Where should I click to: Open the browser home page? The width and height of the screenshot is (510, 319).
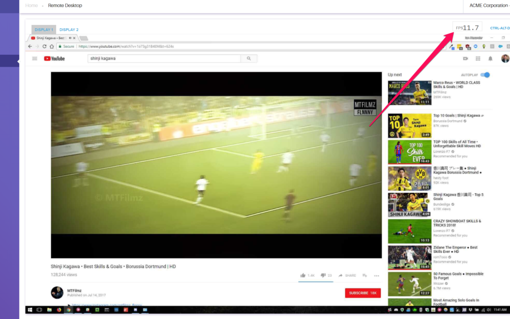pos(52,46)
